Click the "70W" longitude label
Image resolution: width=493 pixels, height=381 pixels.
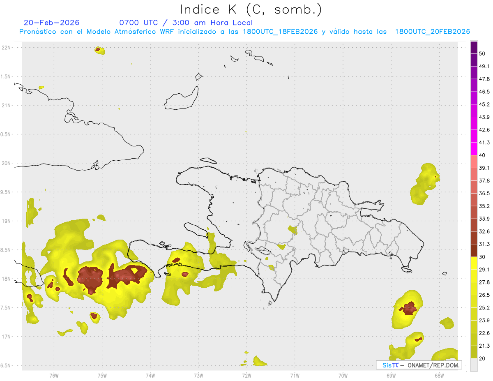pyautogui.click(x=343, y=375)
